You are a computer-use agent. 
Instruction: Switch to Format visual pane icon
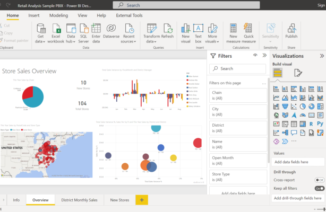pyautogui.click(x=298, y=73)
